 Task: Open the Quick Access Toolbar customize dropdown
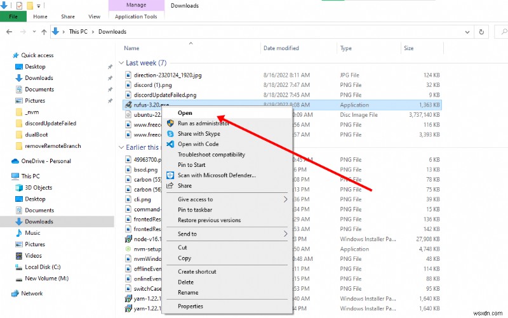tap(39, 6)
